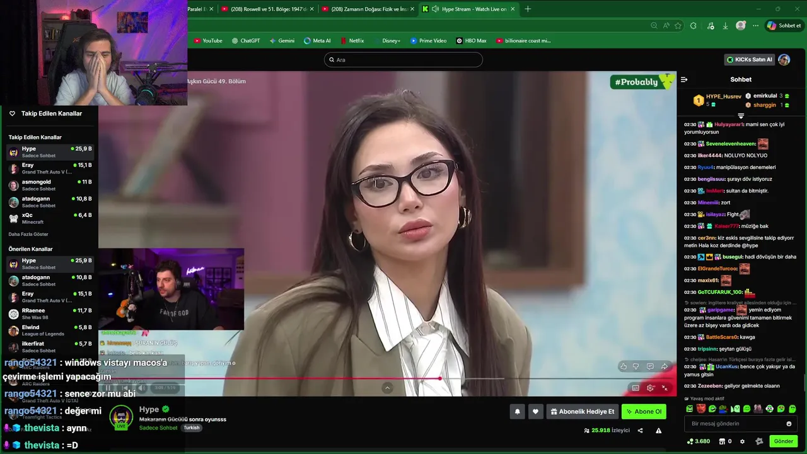807x454 pixels.
Task: Insert the first green angry emote into chat
Action: 689,409
